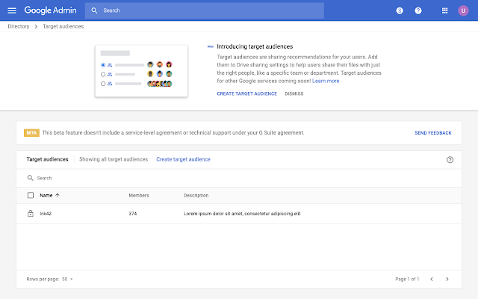Click CREATE TARGET AUDIENCE in the intro banner
The height and width of the screenshot is (299, 478).
[247, 93]
